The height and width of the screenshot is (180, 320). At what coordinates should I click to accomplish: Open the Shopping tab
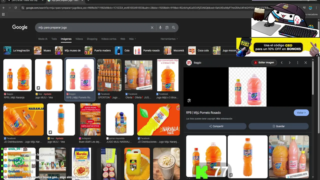92,39
